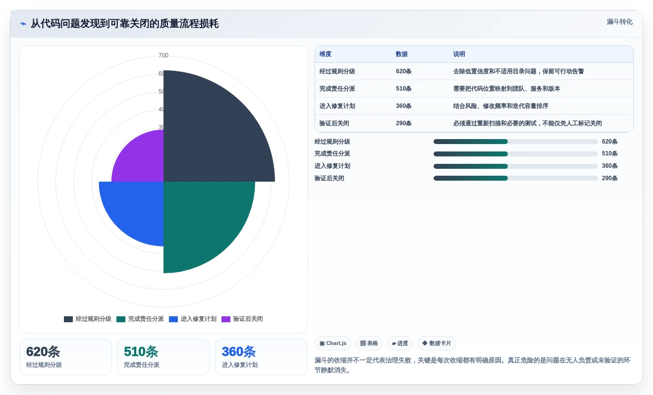Viewport: 653px width, 395px height.
Task: Open the 510条 完成责任分派 data card
Action: (163, 357)
